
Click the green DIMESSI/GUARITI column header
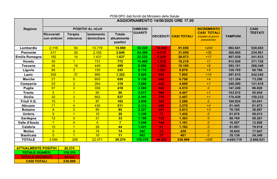pyautogui.click(x=141, y=31)
